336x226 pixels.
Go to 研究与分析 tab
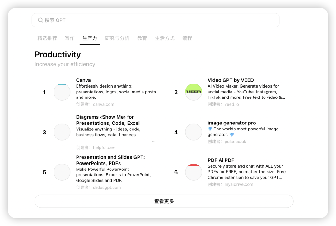click(x=117, y=38)
